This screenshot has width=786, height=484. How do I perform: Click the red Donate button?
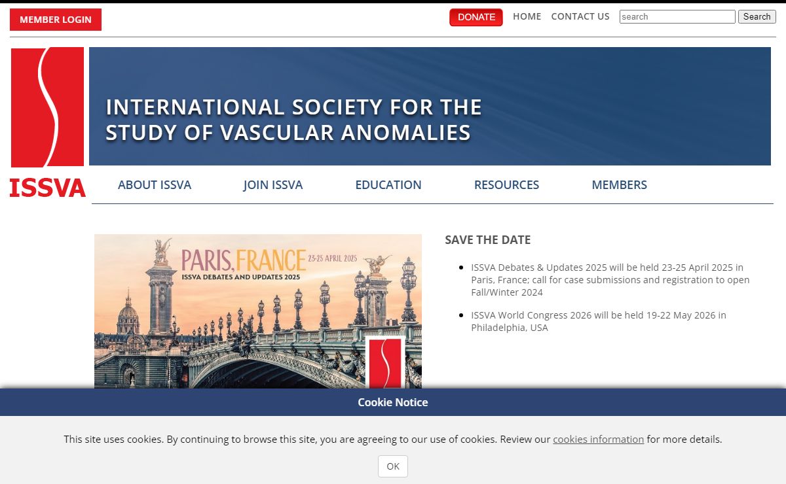[476, 17]
